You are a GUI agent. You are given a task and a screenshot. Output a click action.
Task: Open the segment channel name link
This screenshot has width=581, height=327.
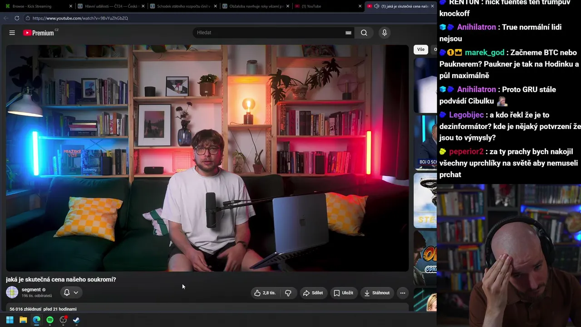[31, 290]
